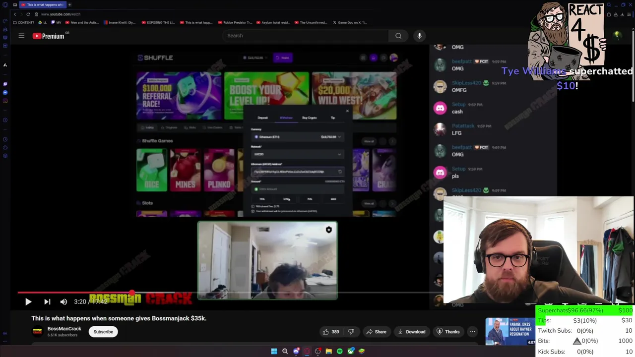The image size is (635, 357).
Task: Open the BlueStacks taskbar icon
Action: (x=362, y=351)
